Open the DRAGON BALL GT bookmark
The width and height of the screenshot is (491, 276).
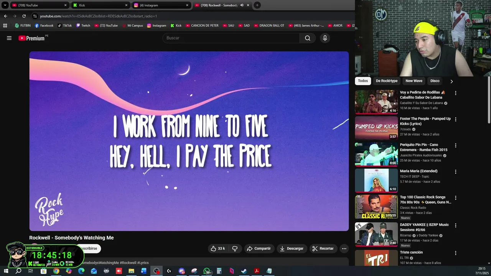coord(269,26)
